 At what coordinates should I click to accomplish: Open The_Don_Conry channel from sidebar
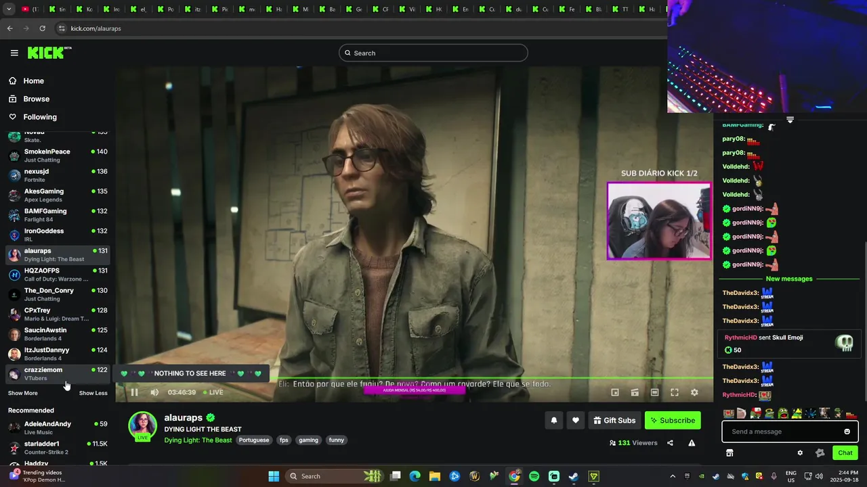click(x=58, y=294)
